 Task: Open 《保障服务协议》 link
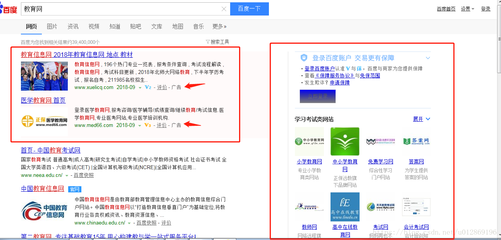click(x=335, y=75)
